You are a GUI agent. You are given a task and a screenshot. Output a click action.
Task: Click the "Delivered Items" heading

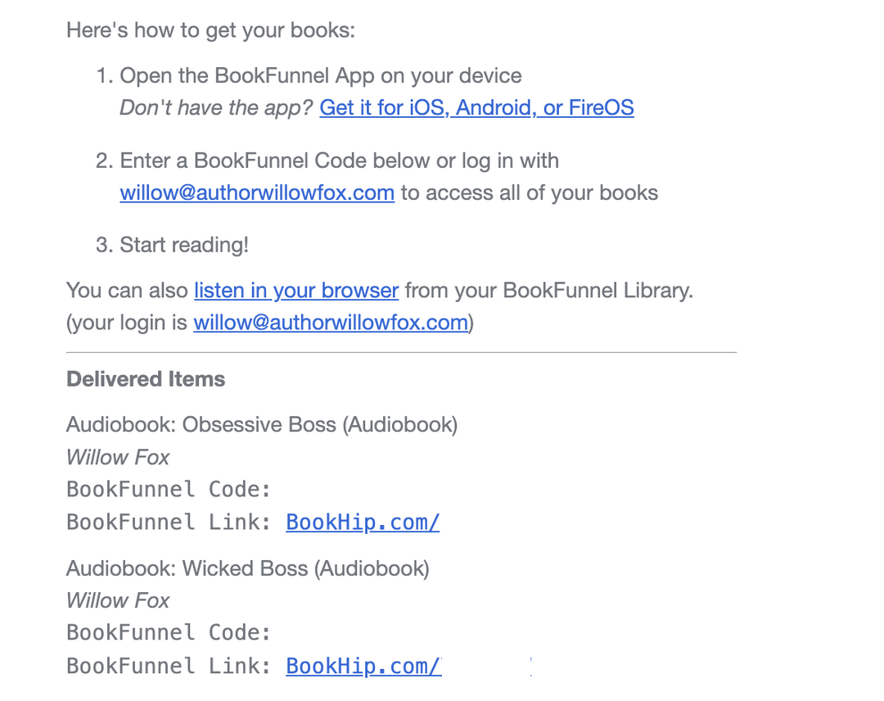146,379
